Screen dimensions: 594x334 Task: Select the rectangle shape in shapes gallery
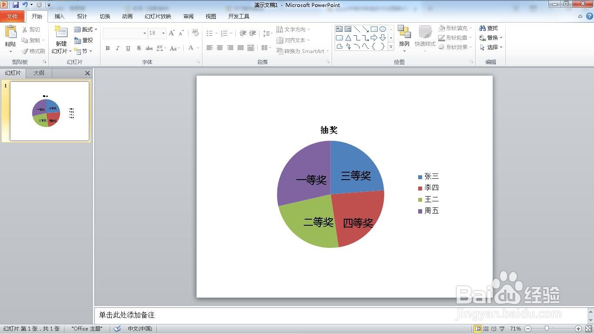click(x=374, y=29)
